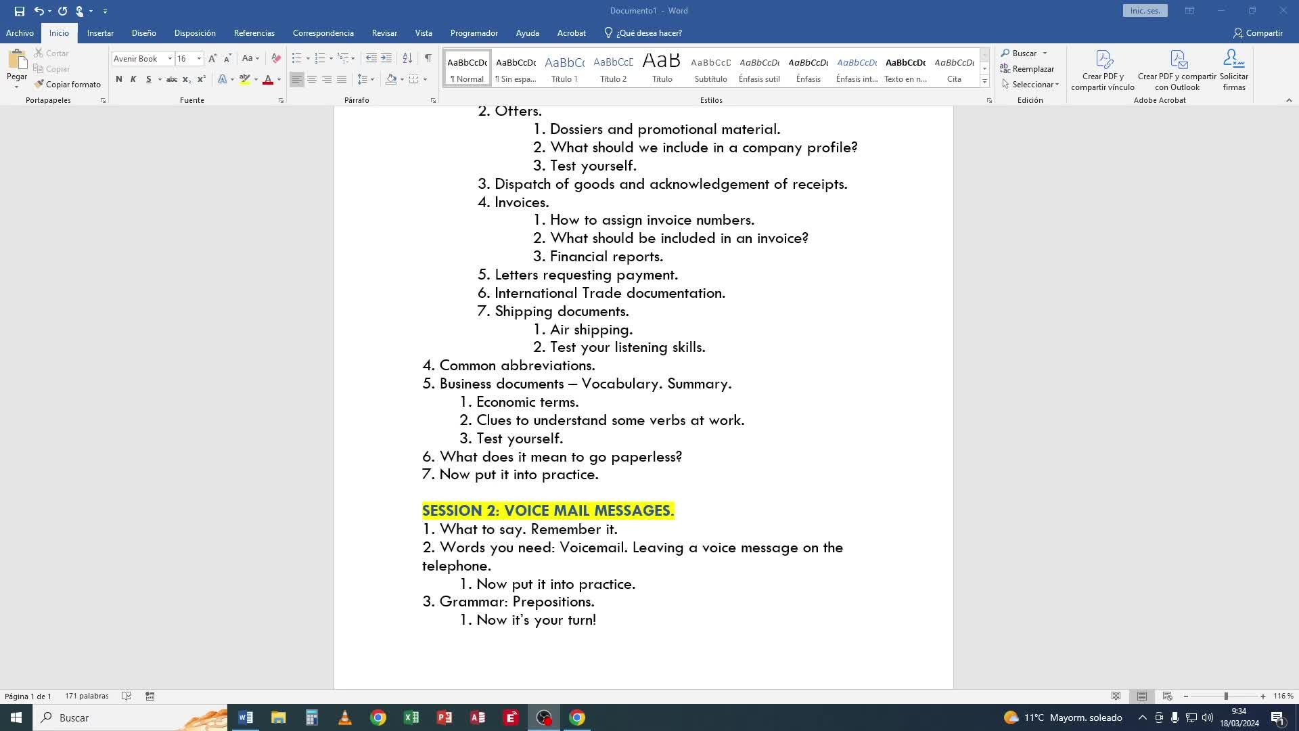
Task: Open the font size dropdown arrow
Action: 199,59
